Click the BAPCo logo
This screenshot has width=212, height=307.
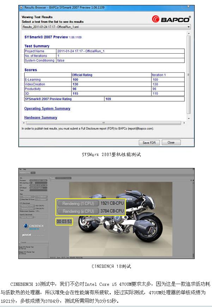171,19
